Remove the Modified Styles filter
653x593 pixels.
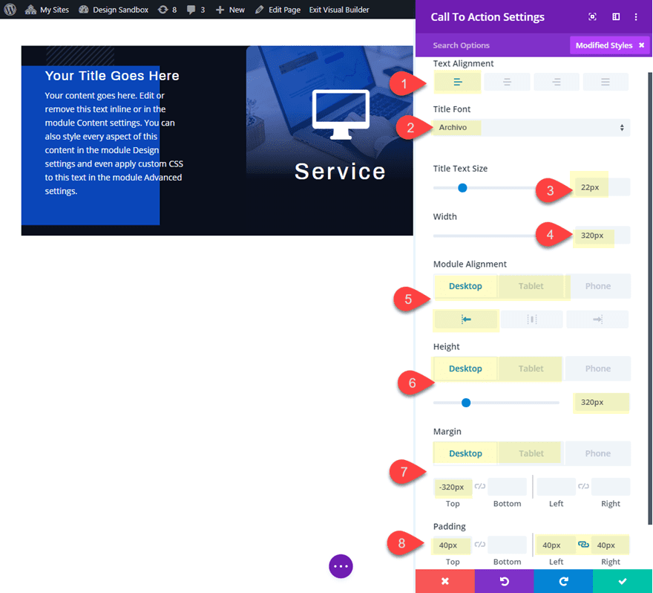tap(643, 45)
